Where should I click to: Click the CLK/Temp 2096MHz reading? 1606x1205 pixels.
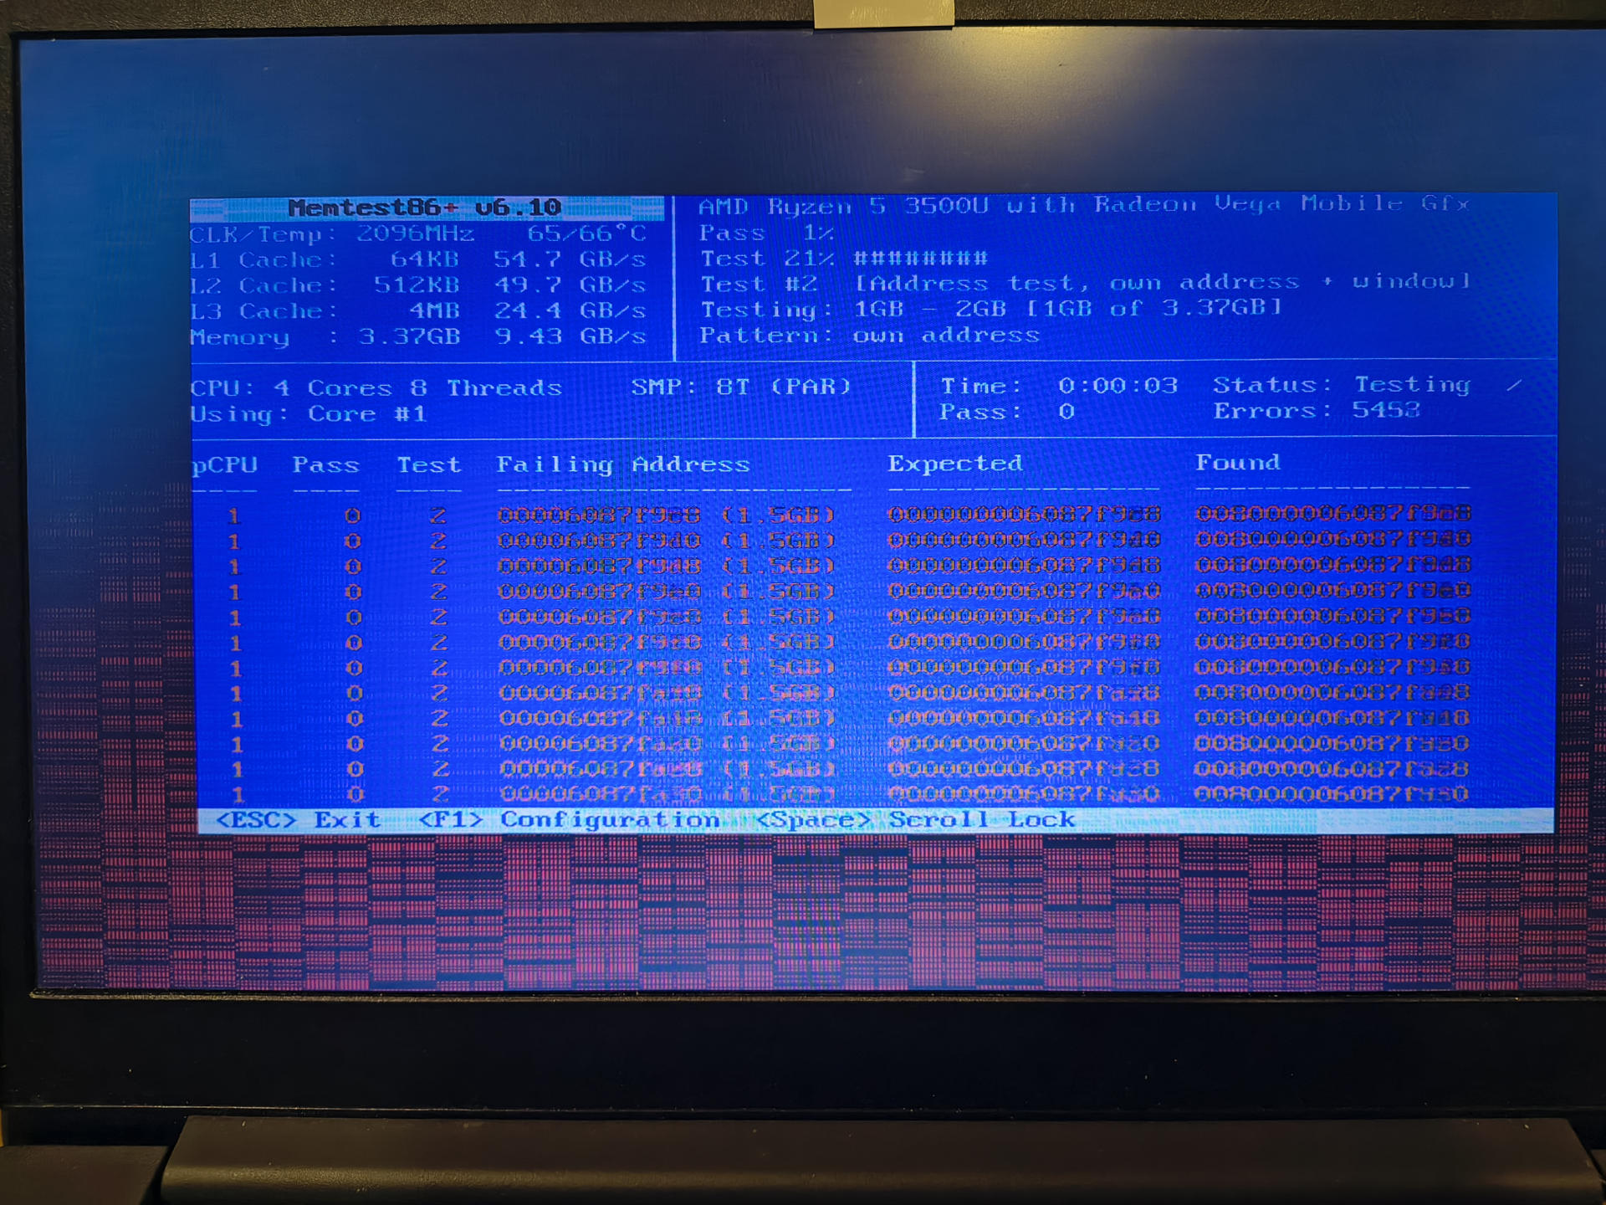click(415, 234)
